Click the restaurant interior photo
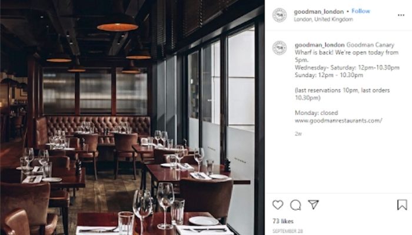This screenshot has height=235, width=412. pyautogui.click(x=132, y=117)
